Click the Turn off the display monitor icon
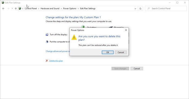The width and height of the screenshot is (189, 99). [47, 35]
